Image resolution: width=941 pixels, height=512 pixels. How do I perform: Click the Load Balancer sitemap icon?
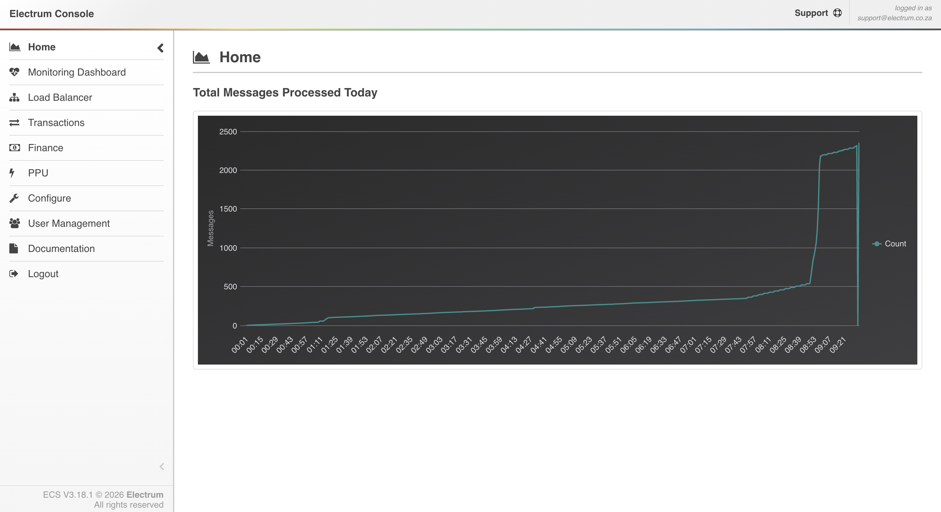point(14,97)
